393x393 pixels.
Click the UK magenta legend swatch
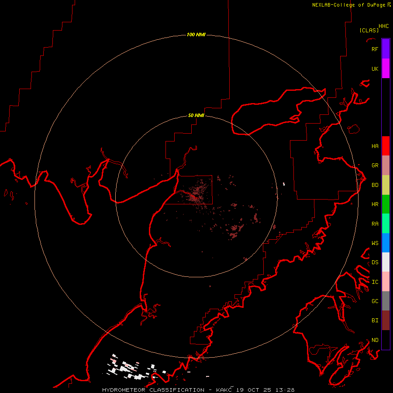(x=386, y=69)
